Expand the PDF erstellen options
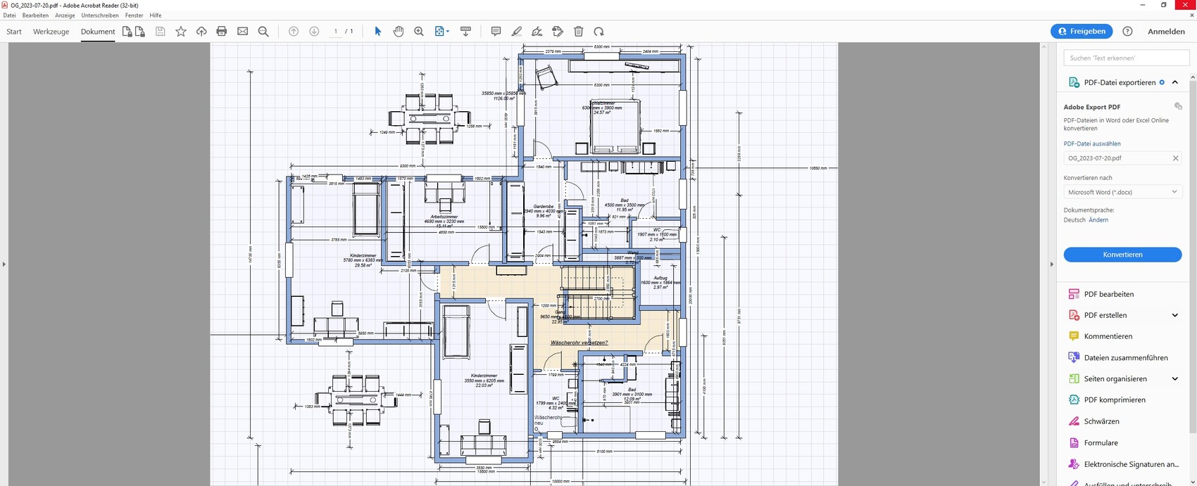The width and height of the screenshot is (1197, 486). point(1174,315)
